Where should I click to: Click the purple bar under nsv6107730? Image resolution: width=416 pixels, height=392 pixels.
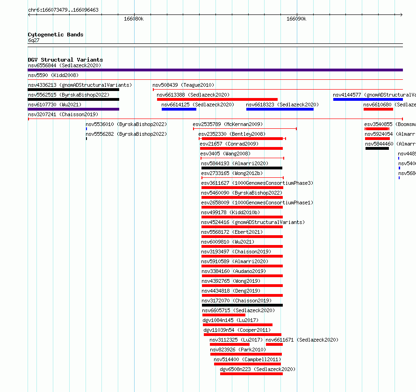(73, 109)
